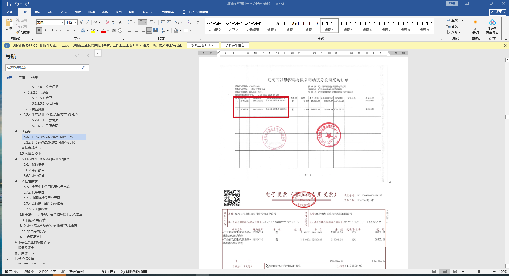Open the change case Aa dropdown

(97, 22)
